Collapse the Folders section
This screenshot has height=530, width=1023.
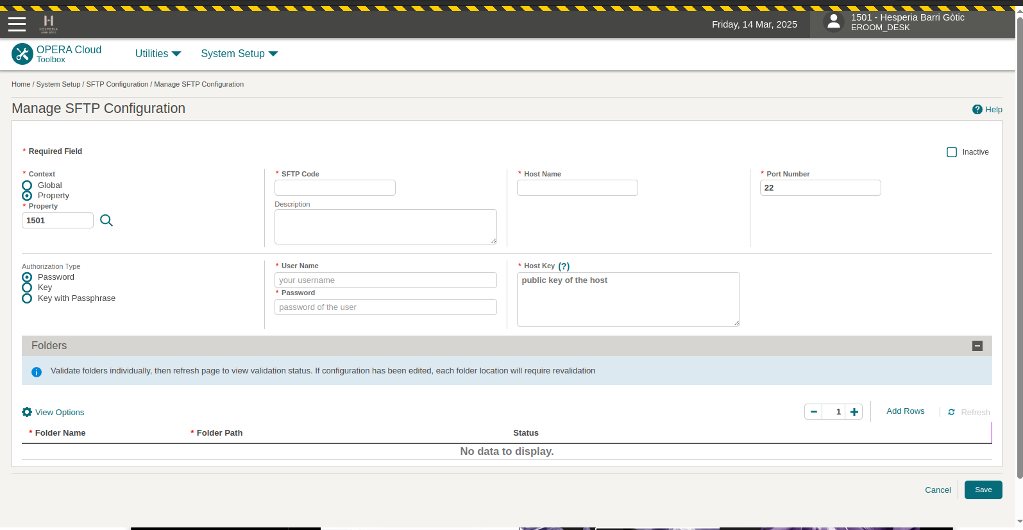pyautogui.click(x=977, y=346)
